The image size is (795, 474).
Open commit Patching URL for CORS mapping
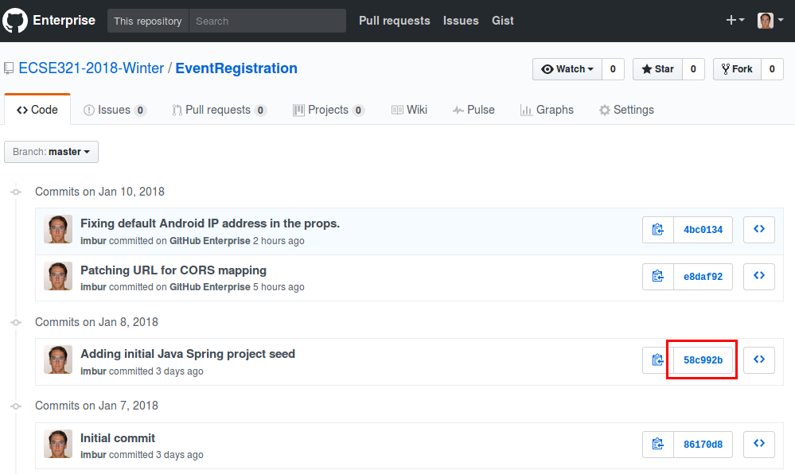tap(173, 270)
